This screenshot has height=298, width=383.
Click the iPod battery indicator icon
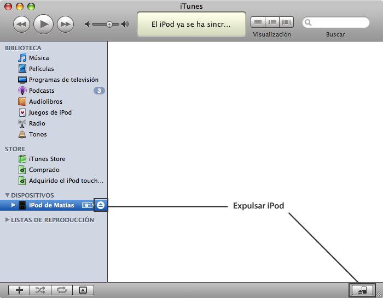coord(87,205)
